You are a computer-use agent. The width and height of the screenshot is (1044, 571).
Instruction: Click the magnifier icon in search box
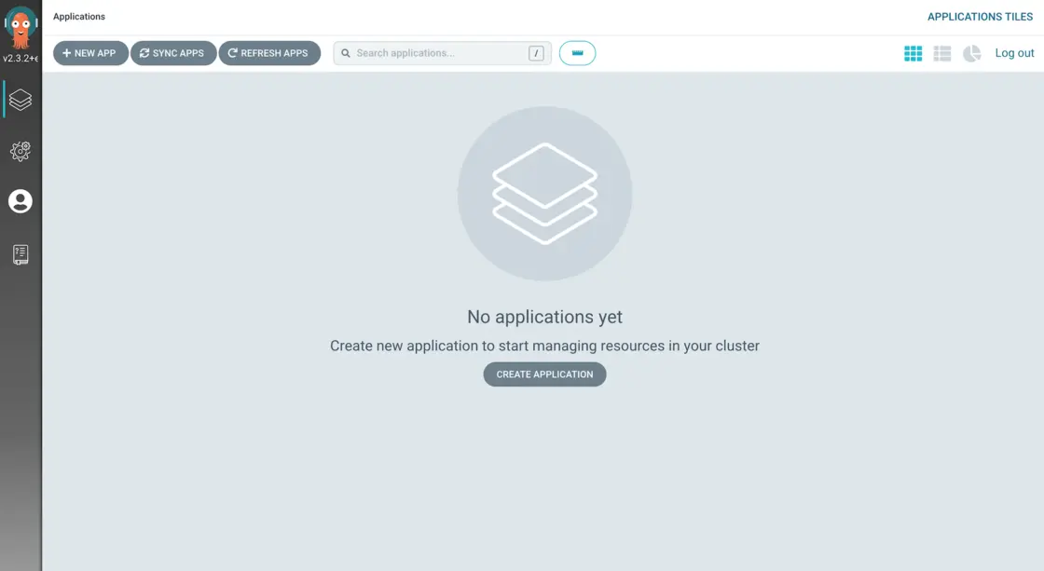346,54
